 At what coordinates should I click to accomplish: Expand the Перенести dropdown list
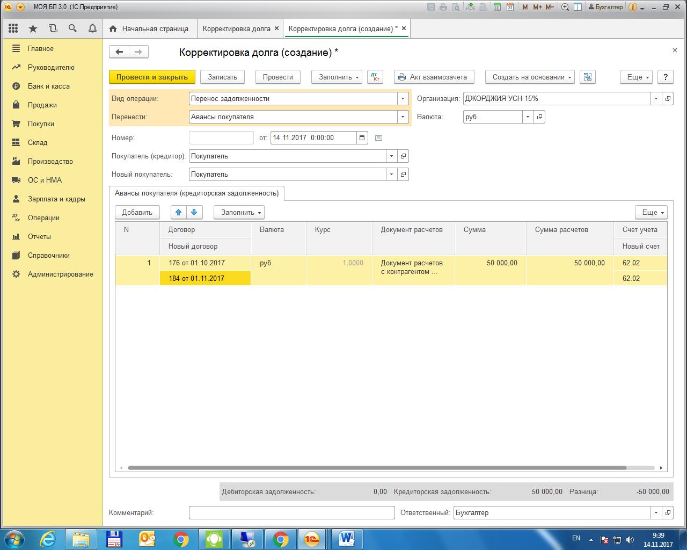pos(403,117)
